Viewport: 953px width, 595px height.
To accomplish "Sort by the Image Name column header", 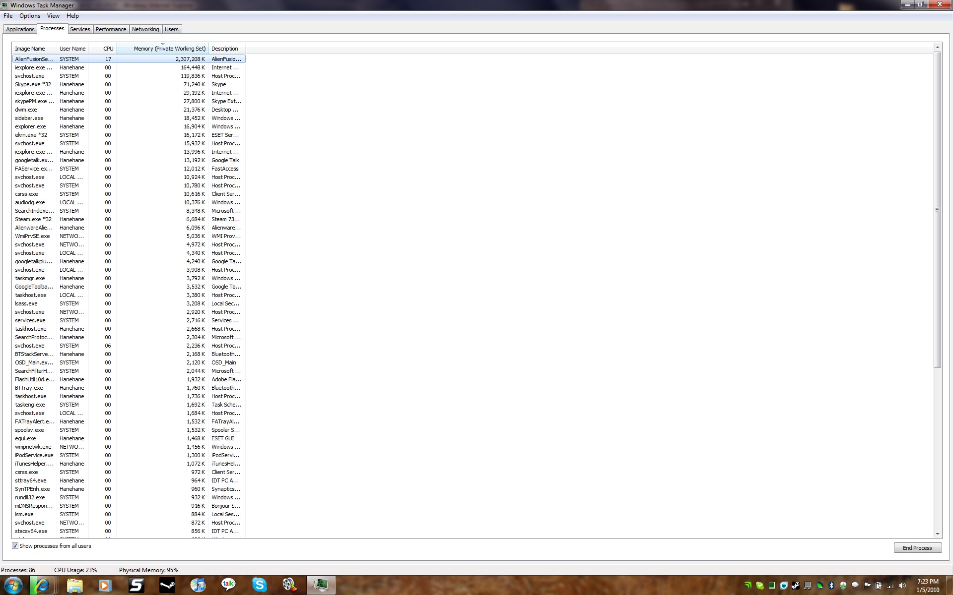I will pyautogui.click(x=34, y=49).
